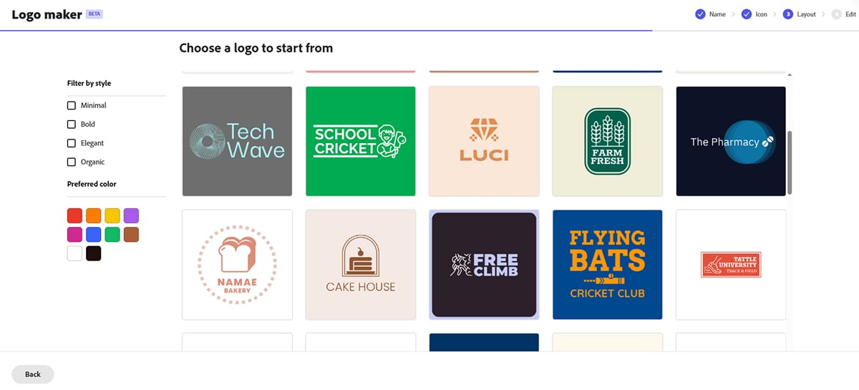This screenshot has width=859, height=390.
Task: Click the vertical scrollbar thumb
Action: 790,162
